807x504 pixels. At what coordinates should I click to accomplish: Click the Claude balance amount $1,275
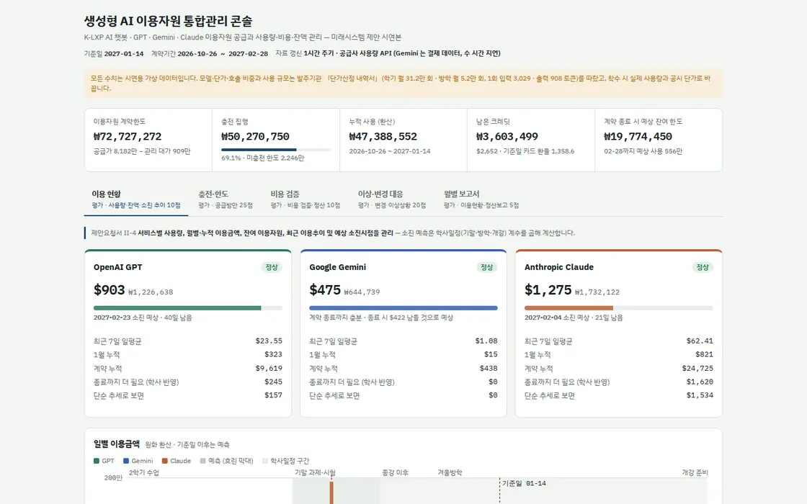coord(548,290)
